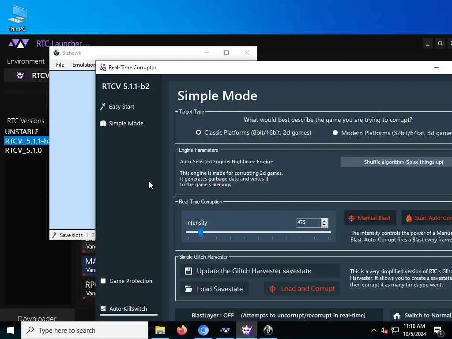This screenshot has height=339, width=452.
Task: Click Update the Glitch Harvester savestate
Action: pos(260,271)
